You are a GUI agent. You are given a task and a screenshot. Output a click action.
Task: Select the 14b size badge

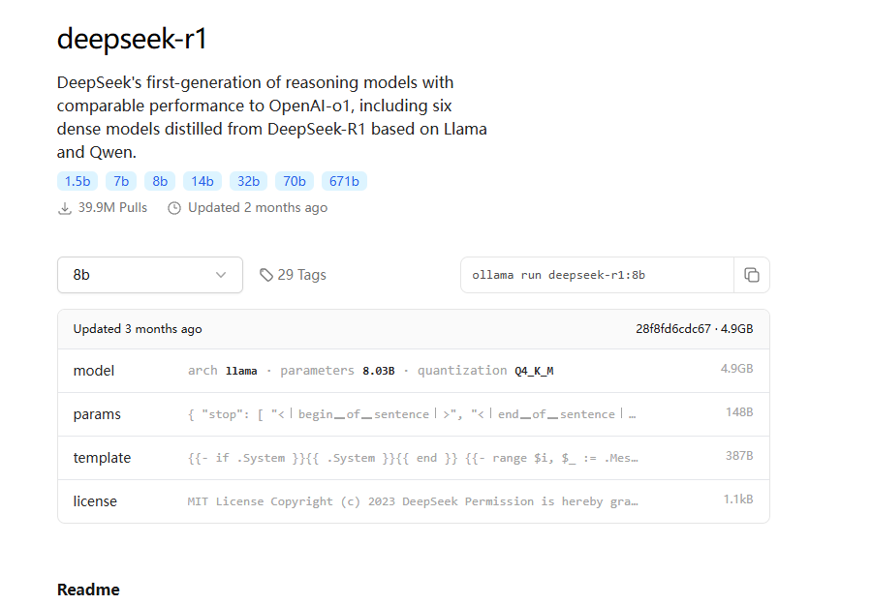(202, 181)
